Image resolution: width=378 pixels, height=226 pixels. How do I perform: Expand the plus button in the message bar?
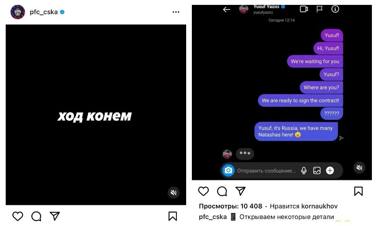click(x=330, y=171)
